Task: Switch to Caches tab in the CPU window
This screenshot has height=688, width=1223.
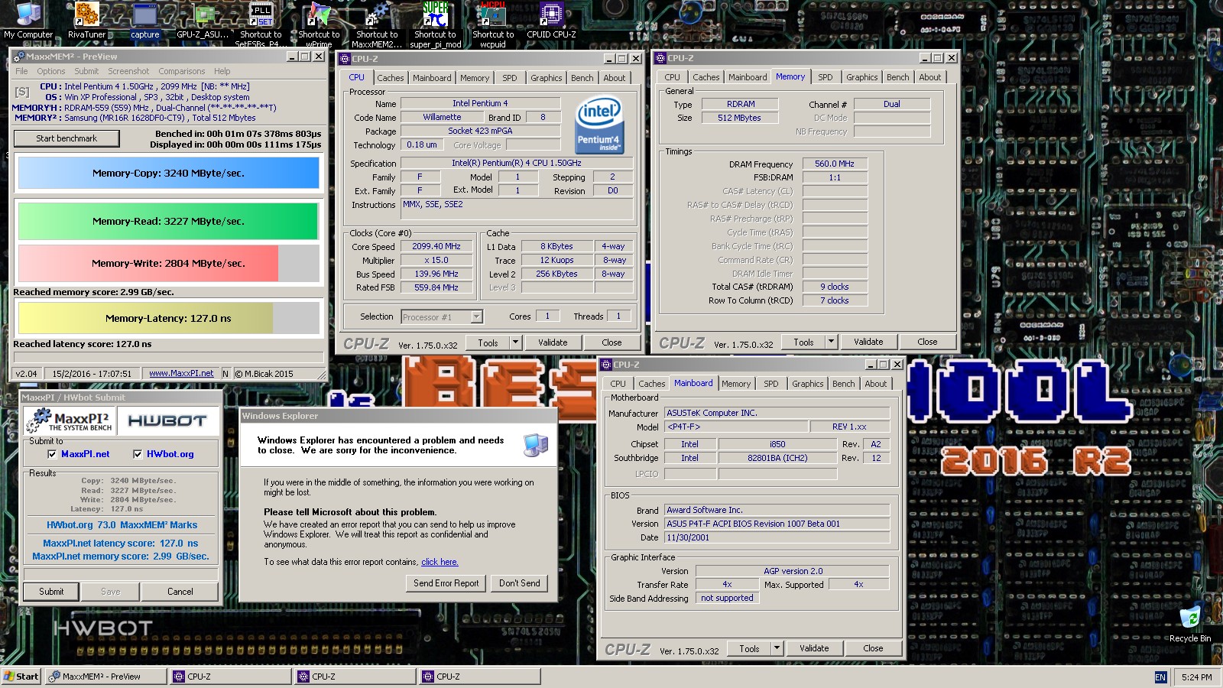Action: coord(390,78)
